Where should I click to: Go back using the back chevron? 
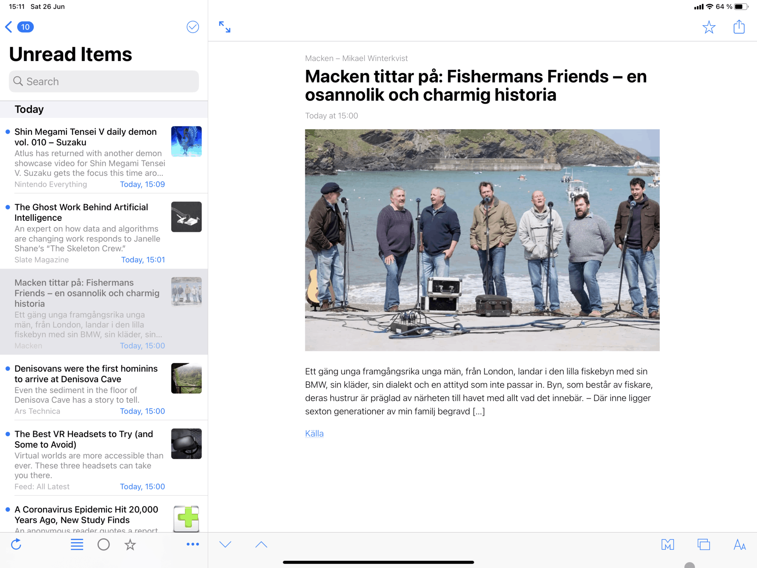pyautogui.click(x=9, y=27)
